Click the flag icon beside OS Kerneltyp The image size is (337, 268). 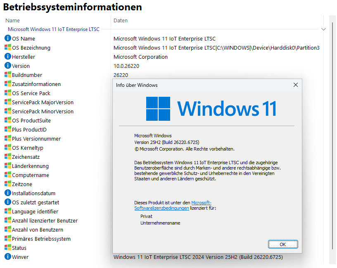(8, 148)
